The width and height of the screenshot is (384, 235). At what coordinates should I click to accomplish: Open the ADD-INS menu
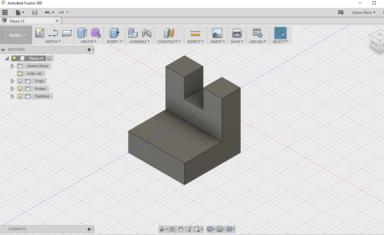coord(257,42)
